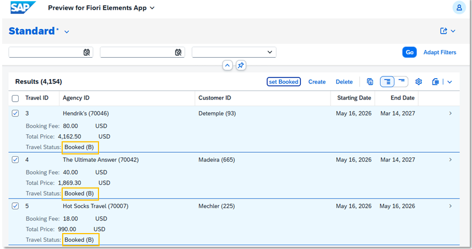The width and height of the screenshot is (472, 249).
Task: Click end date Mar 14, 2027 of Travel 3
Action: [x=398, y=113]
